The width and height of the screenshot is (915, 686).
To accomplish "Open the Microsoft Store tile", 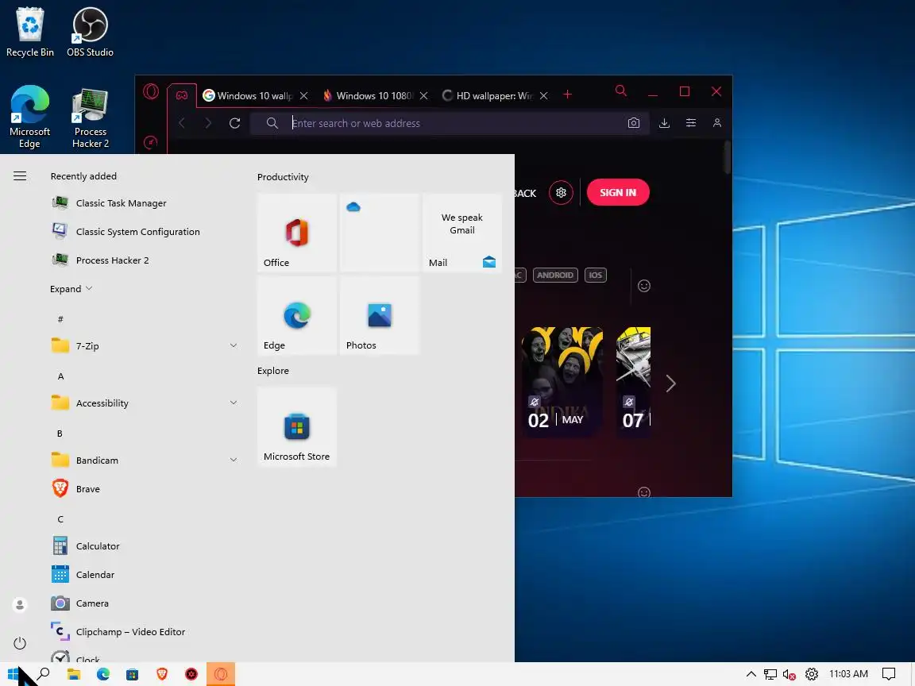I will [297, 427].
